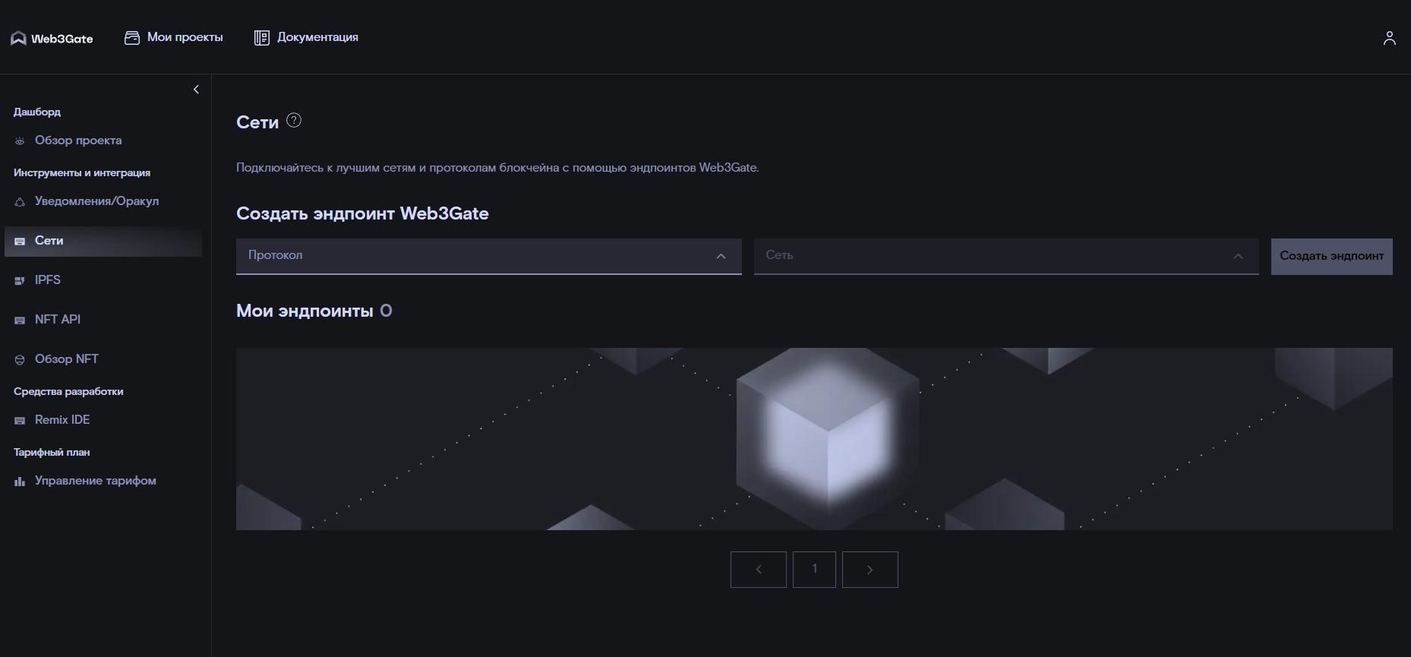Click the glowing cube banner image

[814, 439]
